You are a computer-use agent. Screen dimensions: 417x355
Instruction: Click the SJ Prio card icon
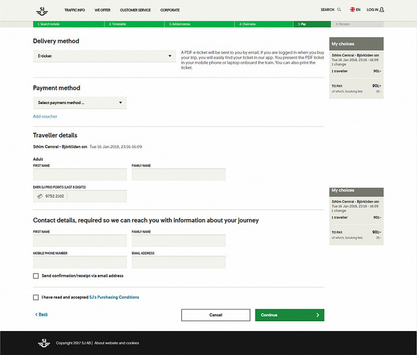(x=40, y=196)
